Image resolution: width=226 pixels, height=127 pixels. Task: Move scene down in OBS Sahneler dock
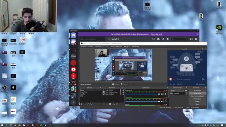click(x=91, y=104)
